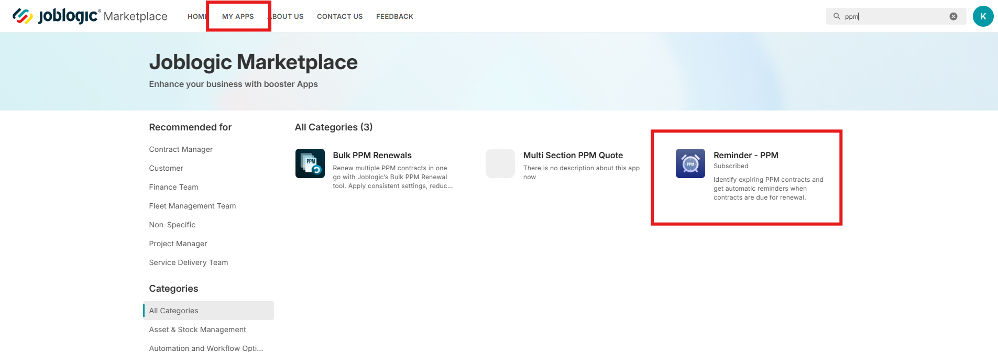998x352 pixels.
Task: Open the K user avatar menu
Action: [x=983, y=16]
